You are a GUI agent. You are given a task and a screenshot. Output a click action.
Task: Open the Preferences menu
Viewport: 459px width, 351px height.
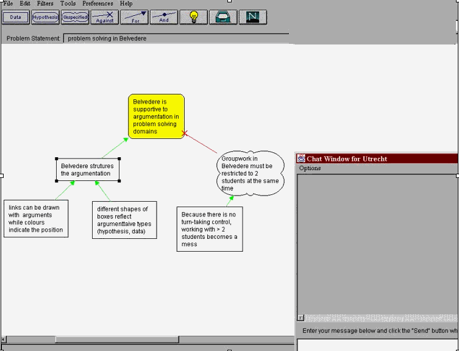(x=98, y=4)
